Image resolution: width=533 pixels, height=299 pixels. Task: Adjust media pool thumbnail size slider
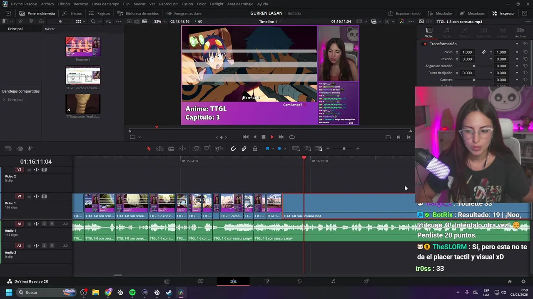60,21
